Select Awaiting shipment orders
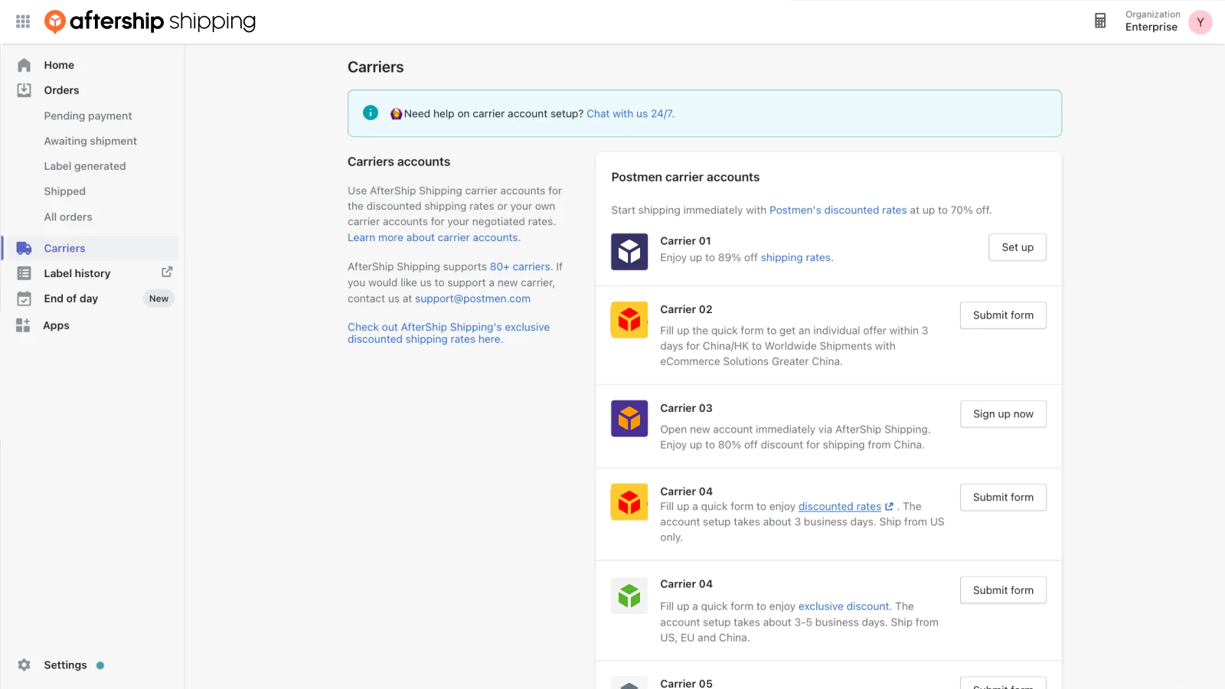 click(x=90, y=141)
